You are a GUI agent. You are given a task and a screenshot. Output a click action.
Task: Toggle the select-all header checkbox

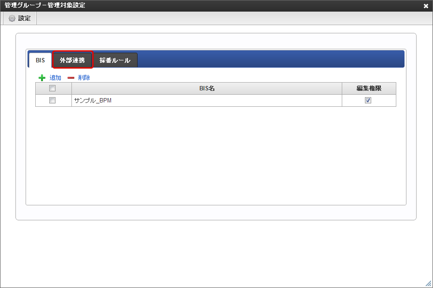click(52, 88)
